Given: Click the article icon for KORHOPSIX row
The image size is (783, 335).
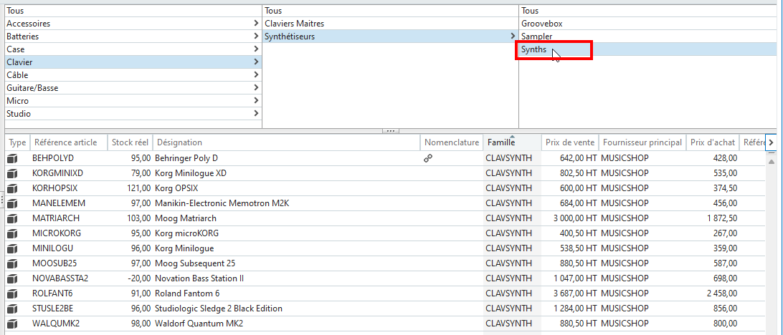Looking at the screenshot, I should tap(12, 188).
